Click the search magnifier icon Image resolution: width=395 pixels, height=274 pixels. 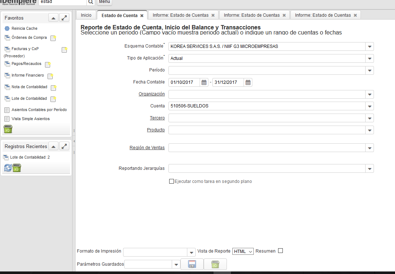pos(91,2)
